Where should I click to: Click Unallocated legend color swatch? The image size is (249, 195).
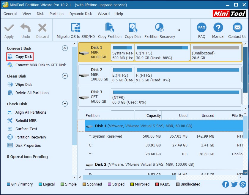tap(178, 184)
